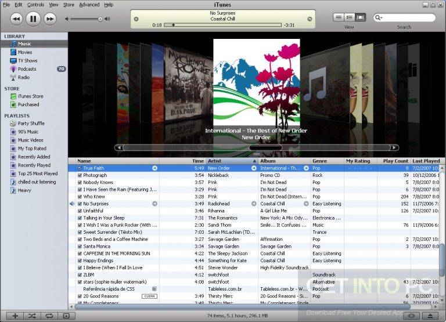Switch to grouped album view icon
The image size is (446, 322).
[x=349, y=17]
